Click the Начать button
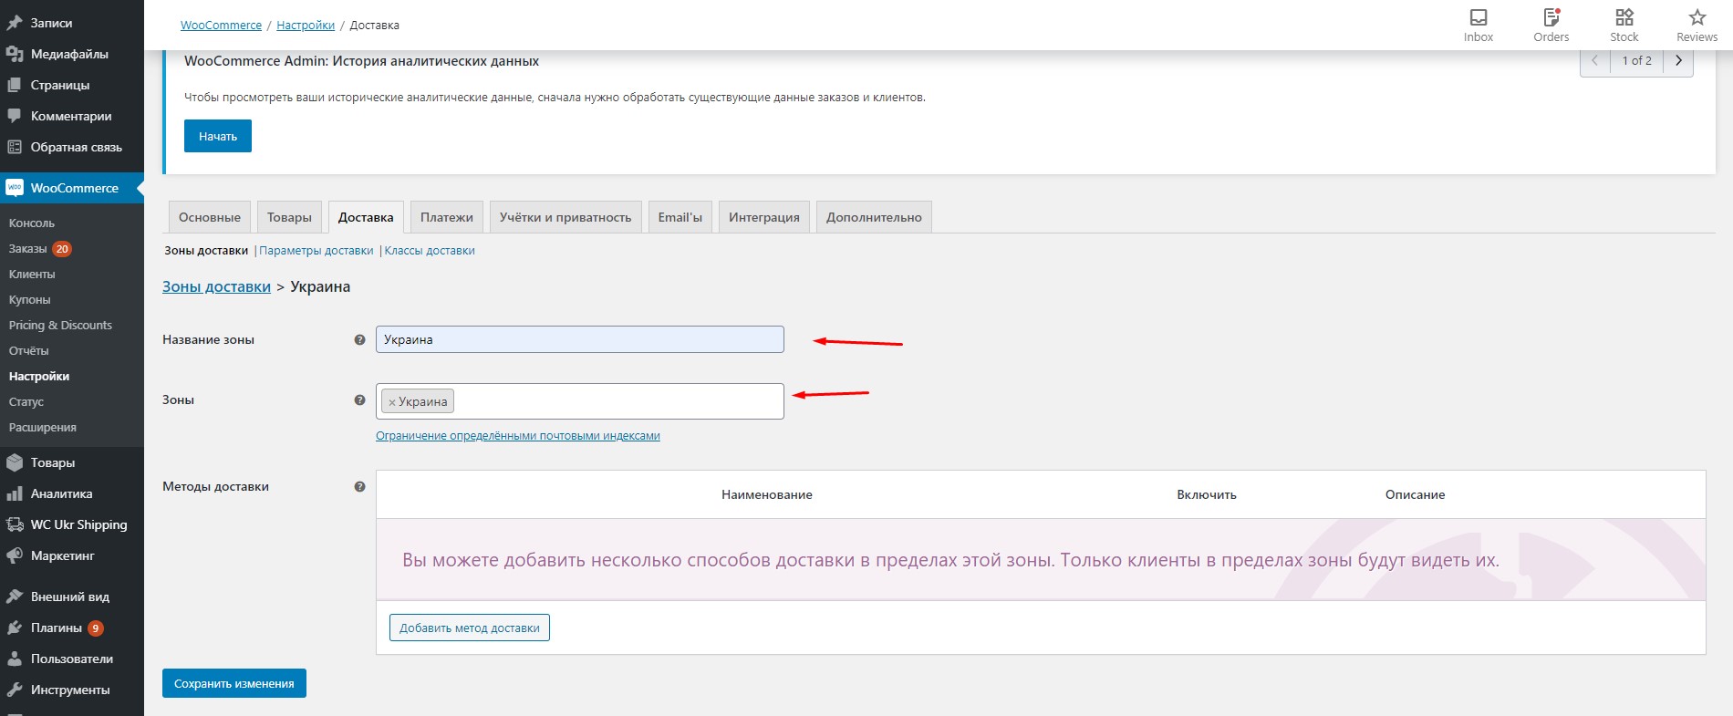The height and width of the screenshot is (716, 1733). pyautogui.click(x=218, y=136)
